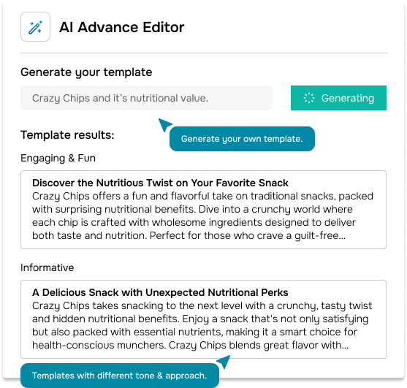Click the 'Generate your template' heading
Viewport: 407px width, 388px height.
tap(86, 72)
